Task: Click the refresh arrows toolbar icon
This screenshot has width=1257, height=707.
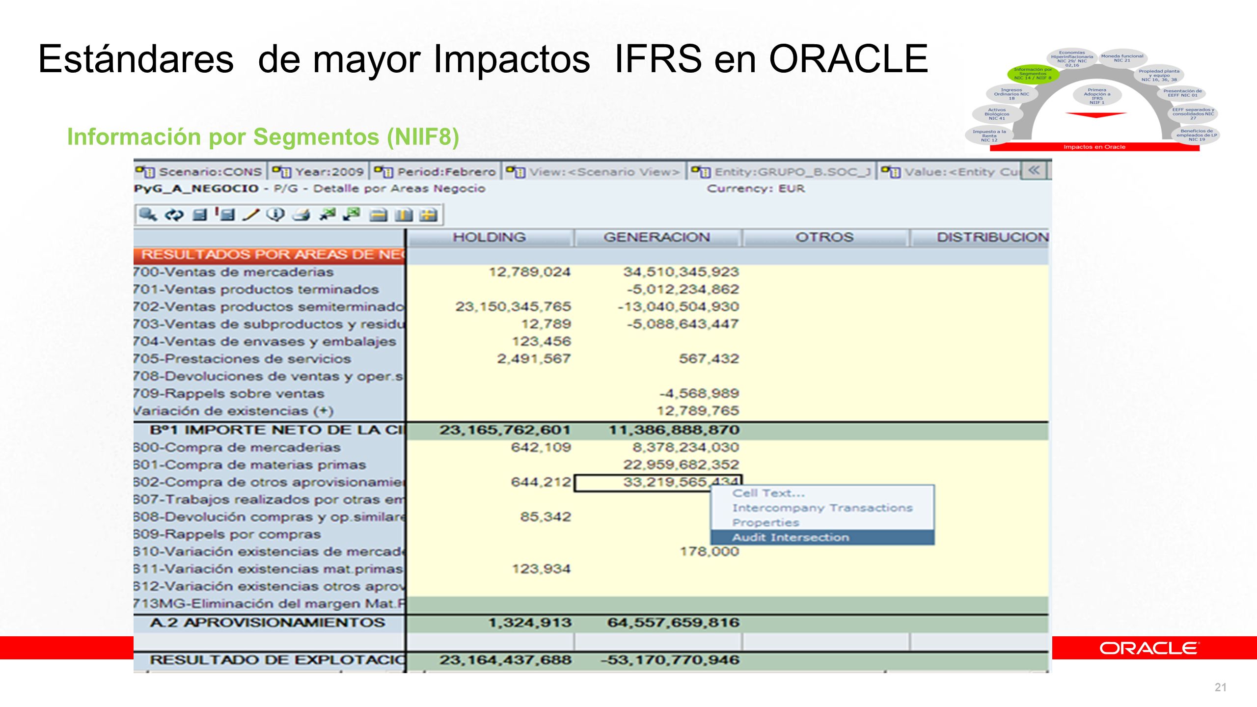Action: (x=174, y=215)
